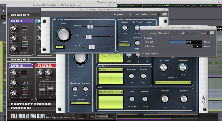The width and height of the screenshot is (222, 121).
Task: Toggle Bypass in the Vintage Delay window
Action: (x=155, y=14)
